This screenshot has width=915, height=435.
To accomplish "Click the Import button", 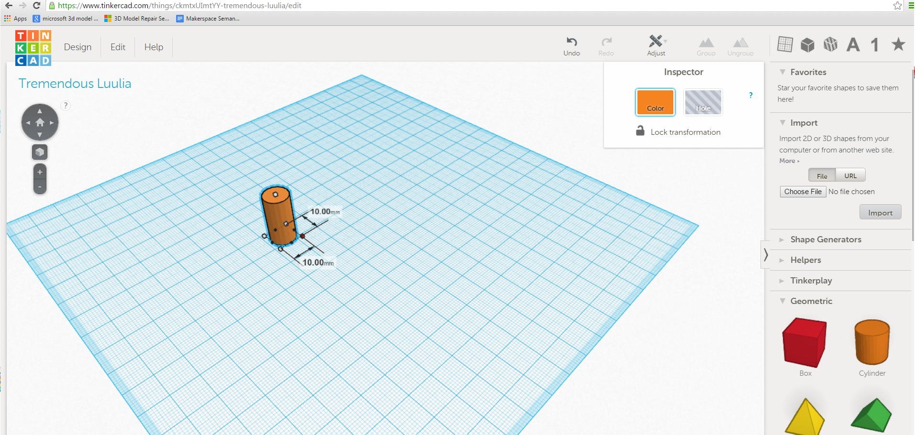I will coord(880,212).
